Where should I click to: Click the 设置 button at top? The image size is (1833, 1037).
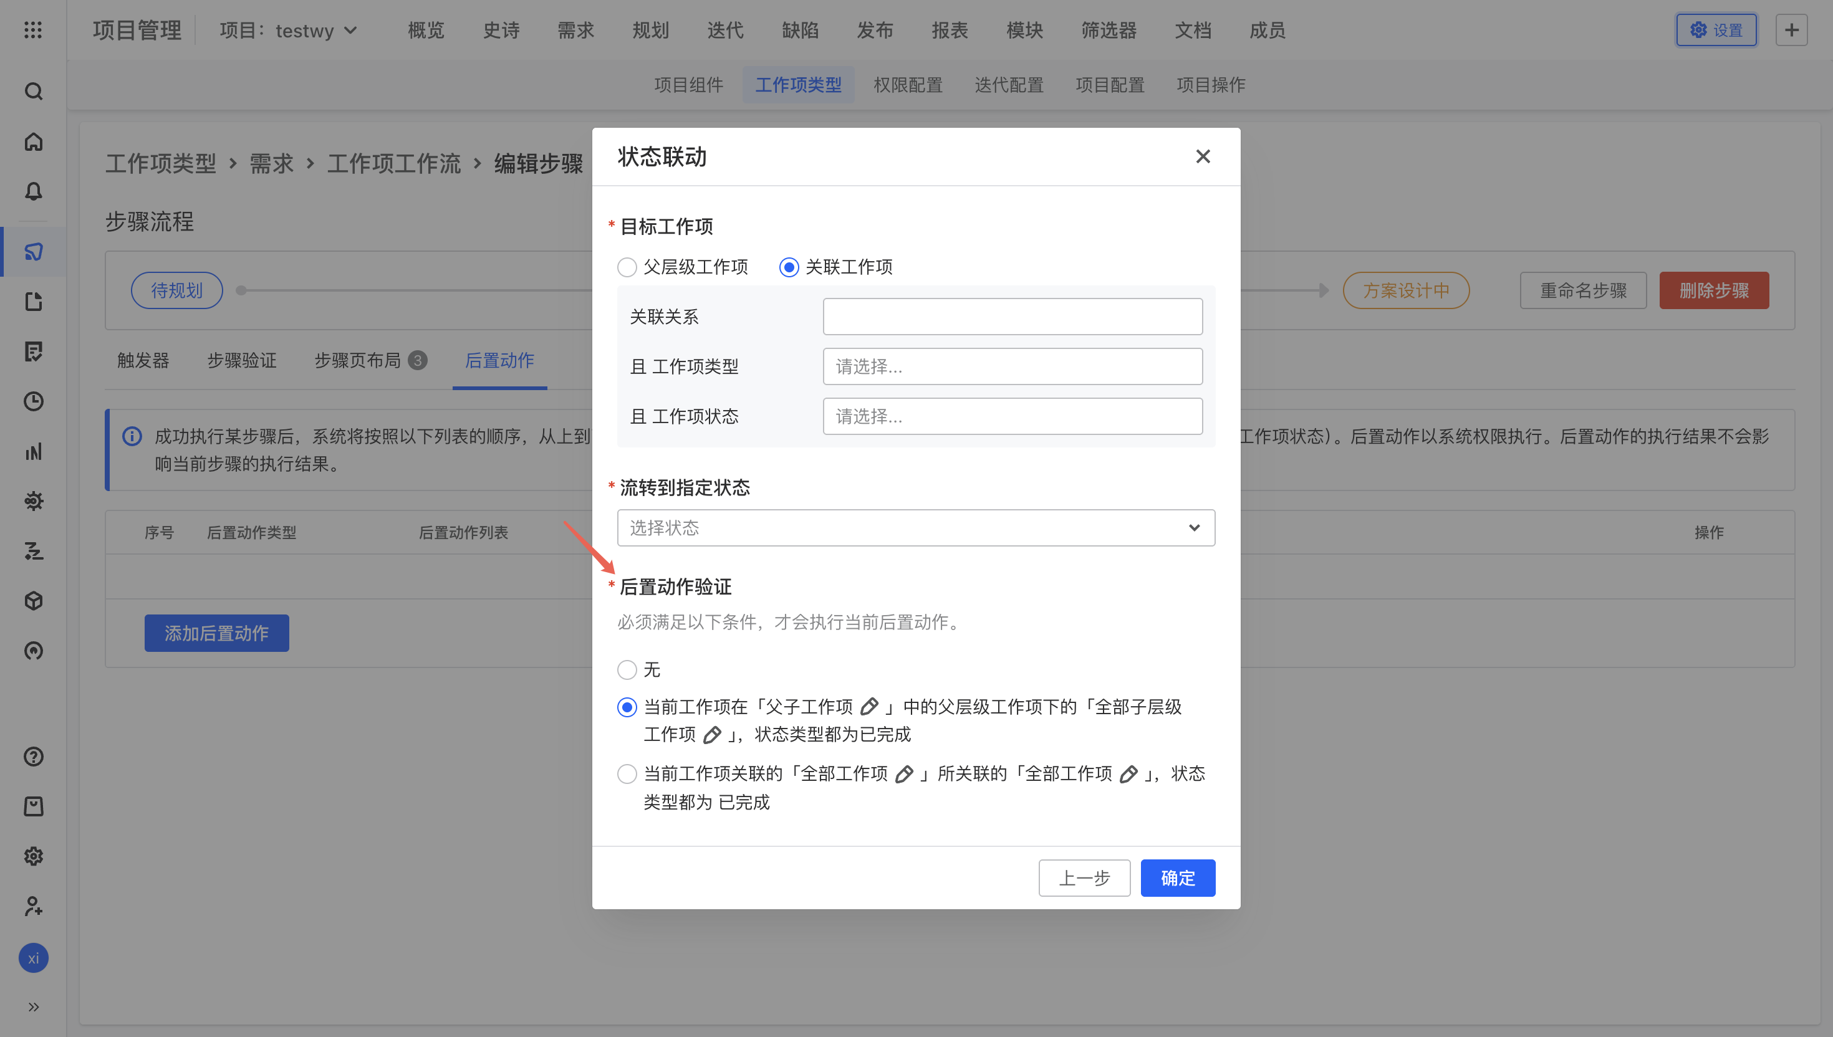1716,30
